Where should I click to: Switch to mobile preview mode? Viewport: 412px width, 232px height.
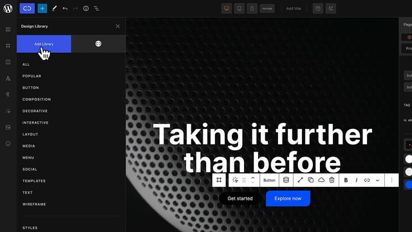coord(252,8)
